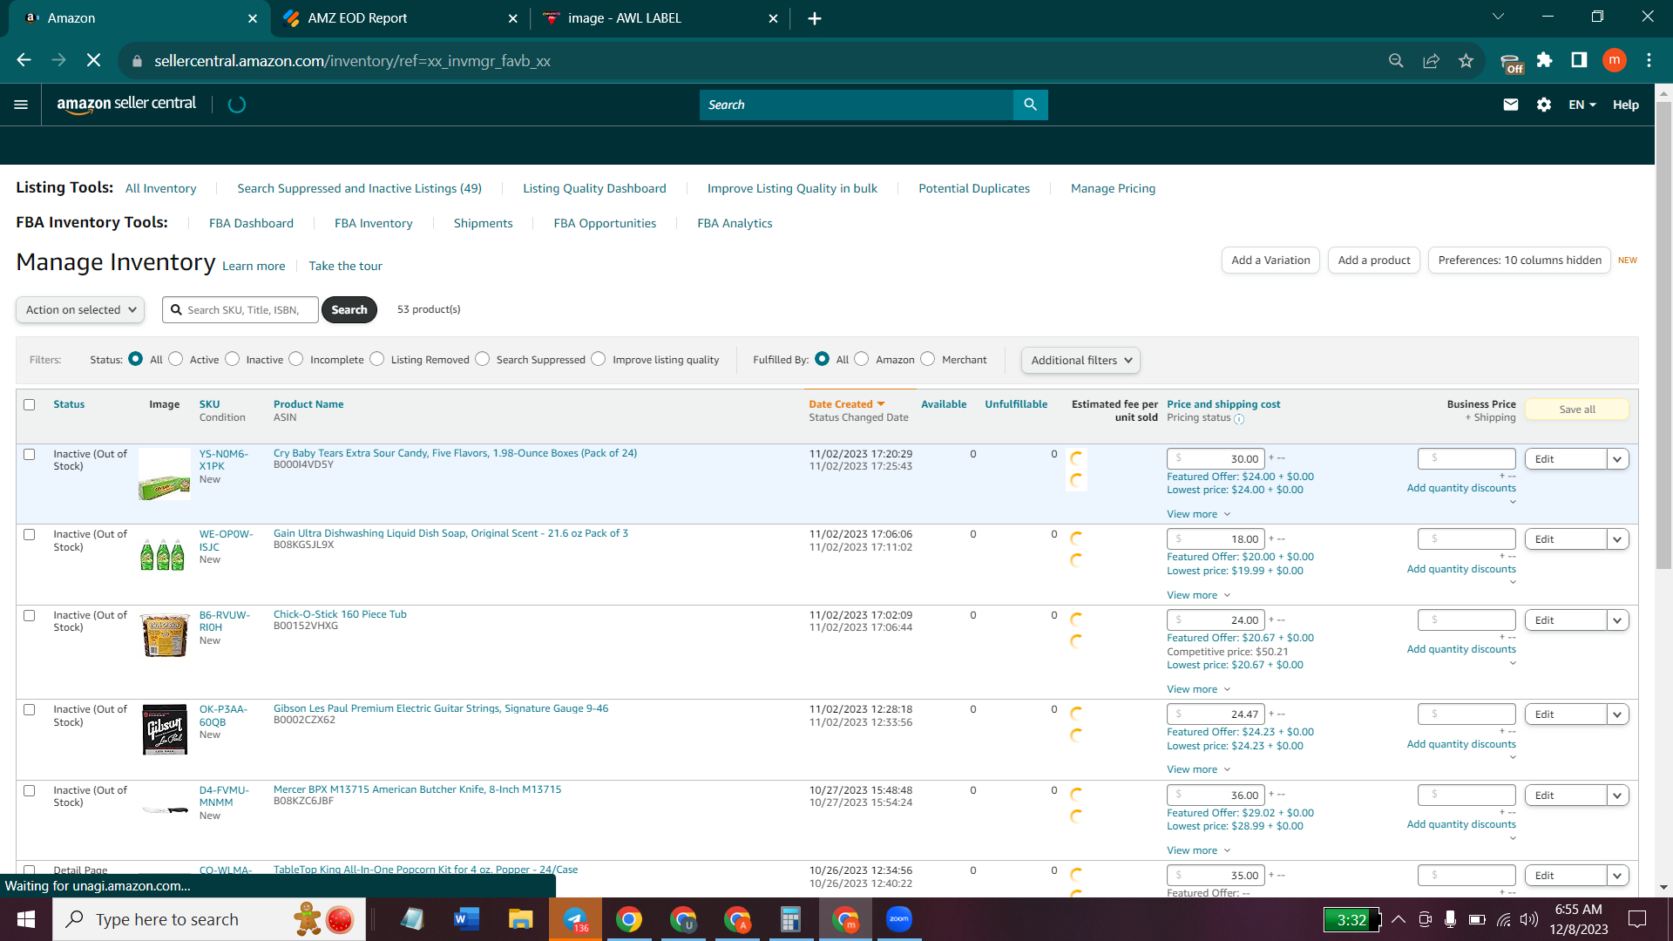
Task: Open the browser tab search chevron
Action: (x=1498, y=17)
